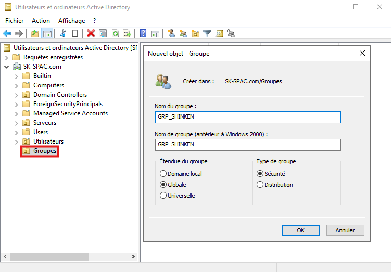Screen dimensions: 391x272
Task: Click the blue question mark help icon
Action: tap(143, 33)
